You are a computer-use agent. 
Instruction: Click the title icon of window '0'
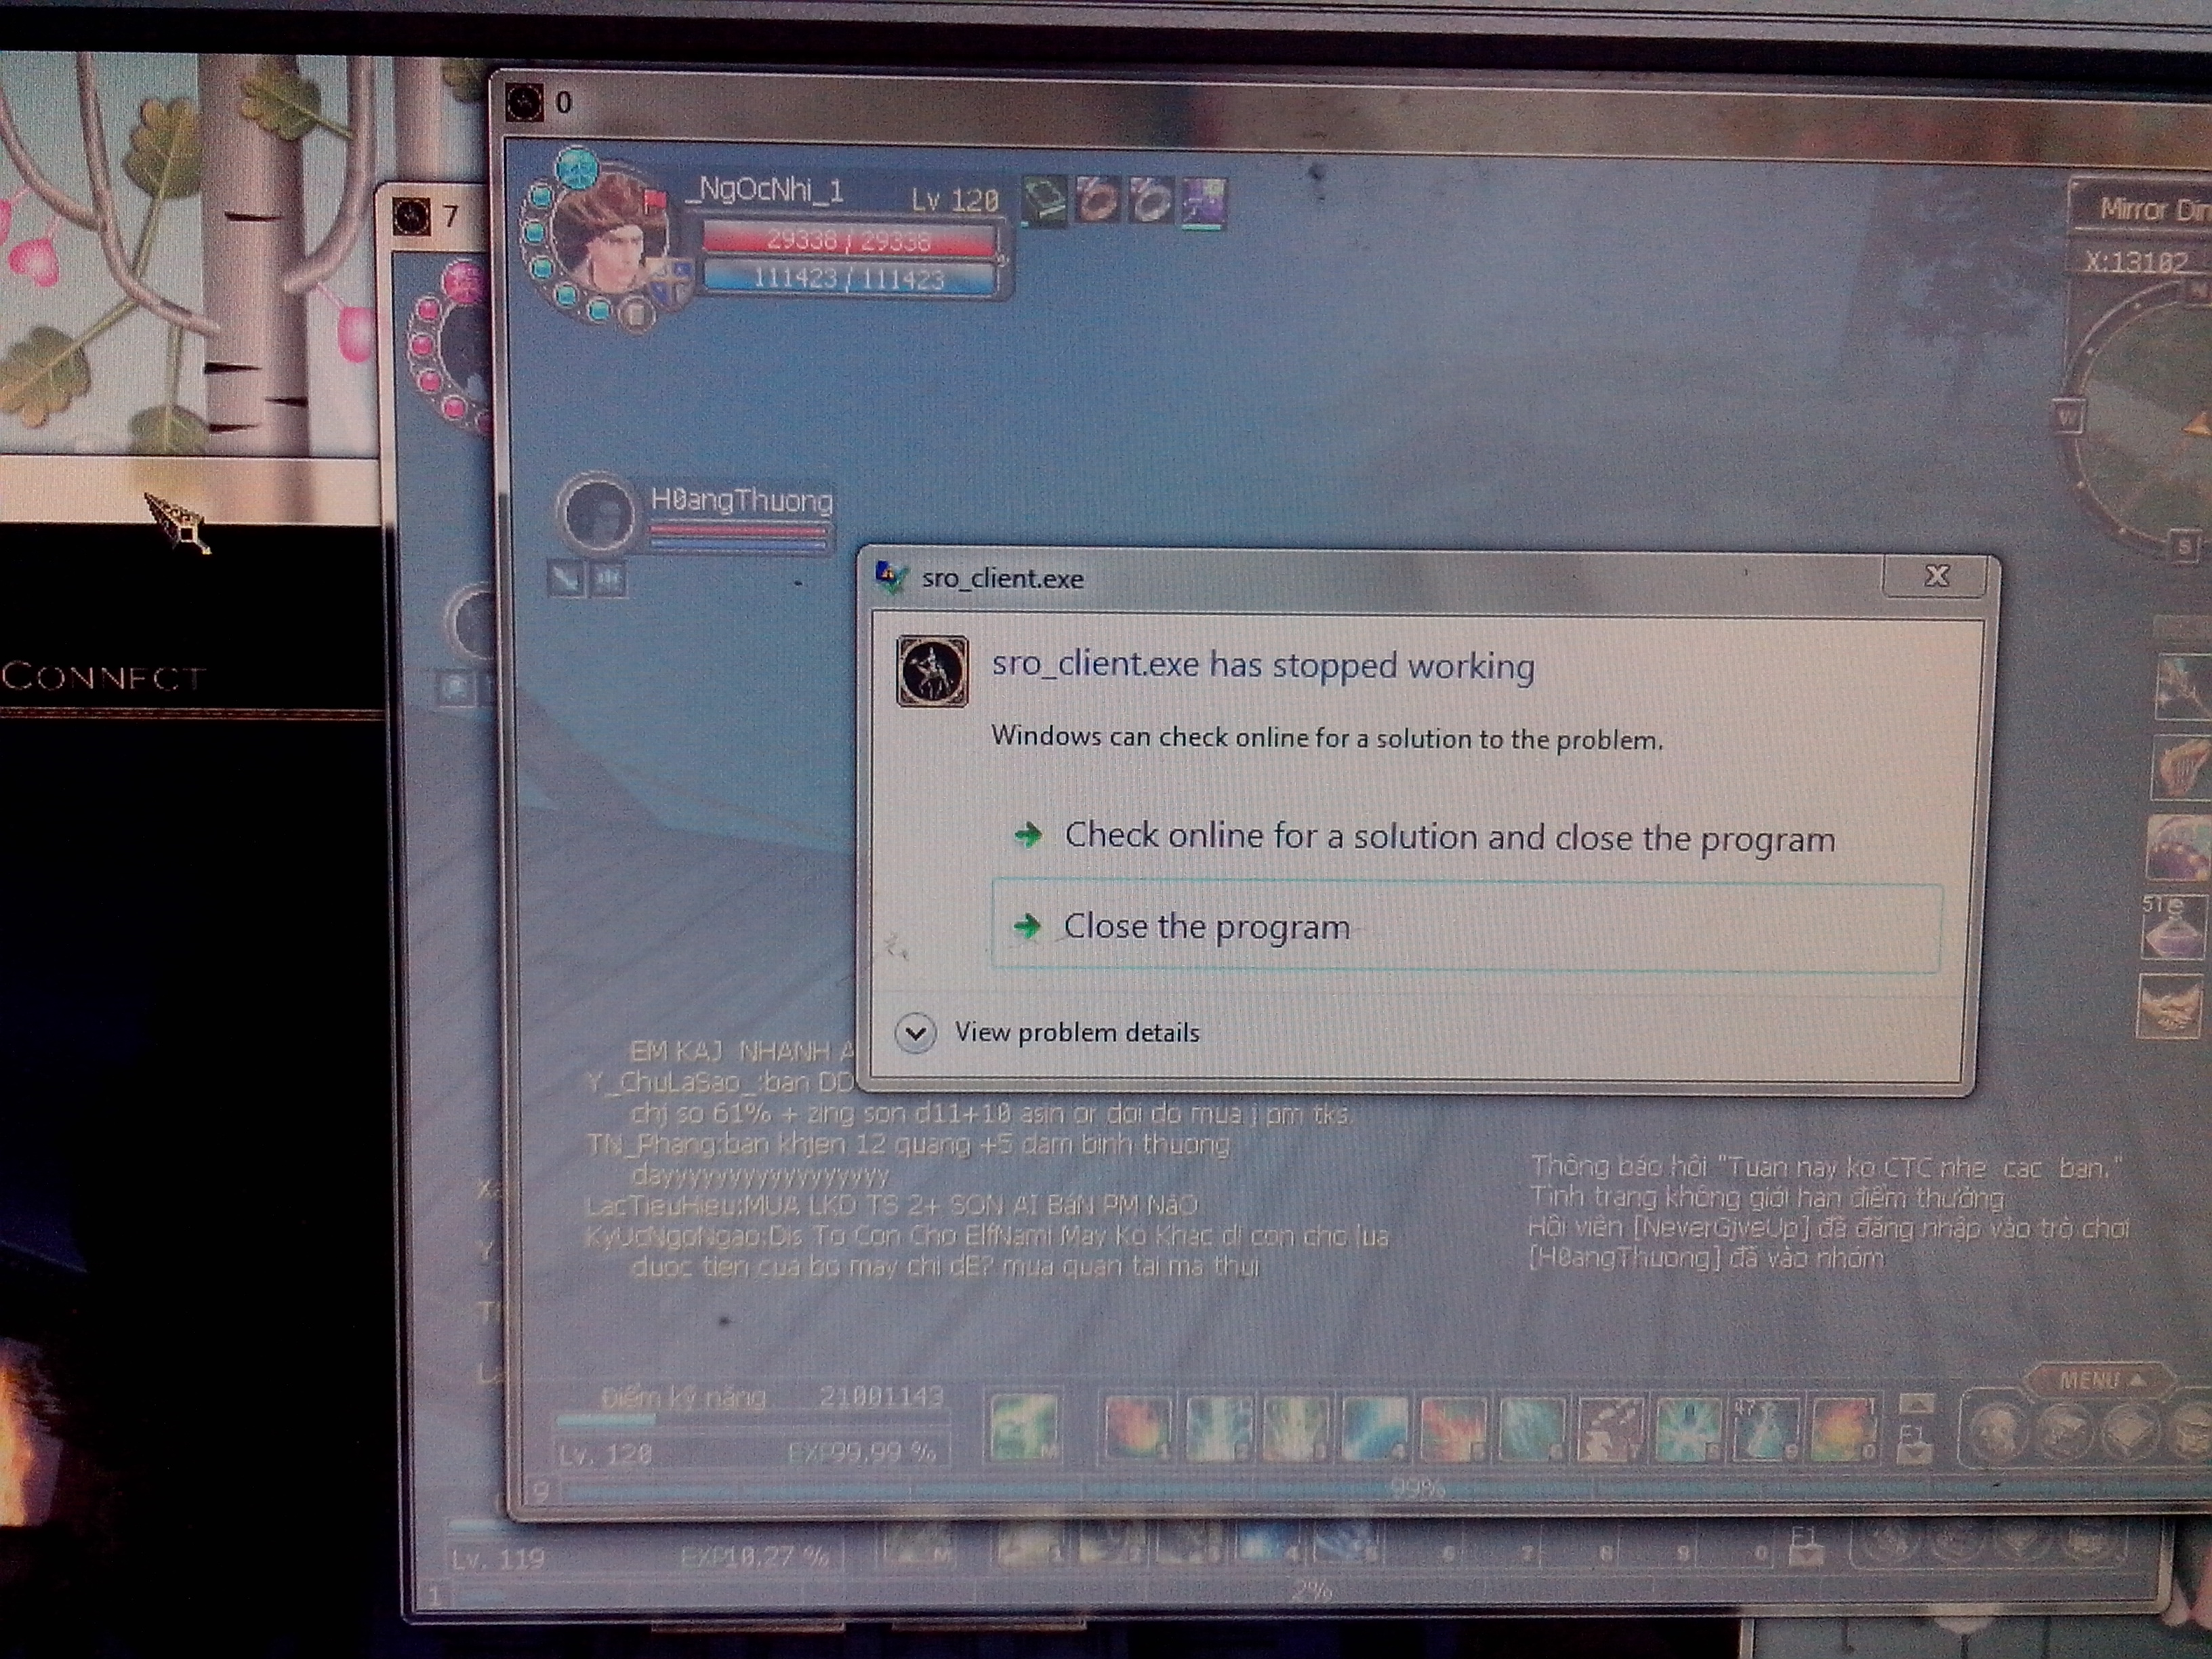click(x=524, y=102)
